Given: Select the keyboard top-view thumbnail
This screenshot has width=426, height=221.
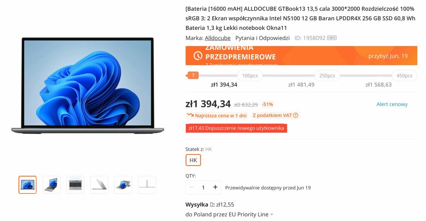Looking at the screenshot, I should click(75, 185).
